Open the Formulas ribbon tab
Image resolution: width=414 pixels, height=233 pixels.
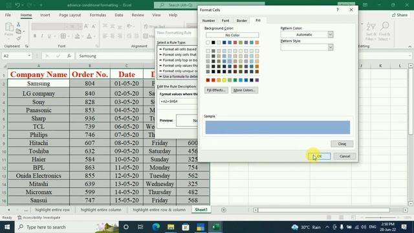point(98,15)
